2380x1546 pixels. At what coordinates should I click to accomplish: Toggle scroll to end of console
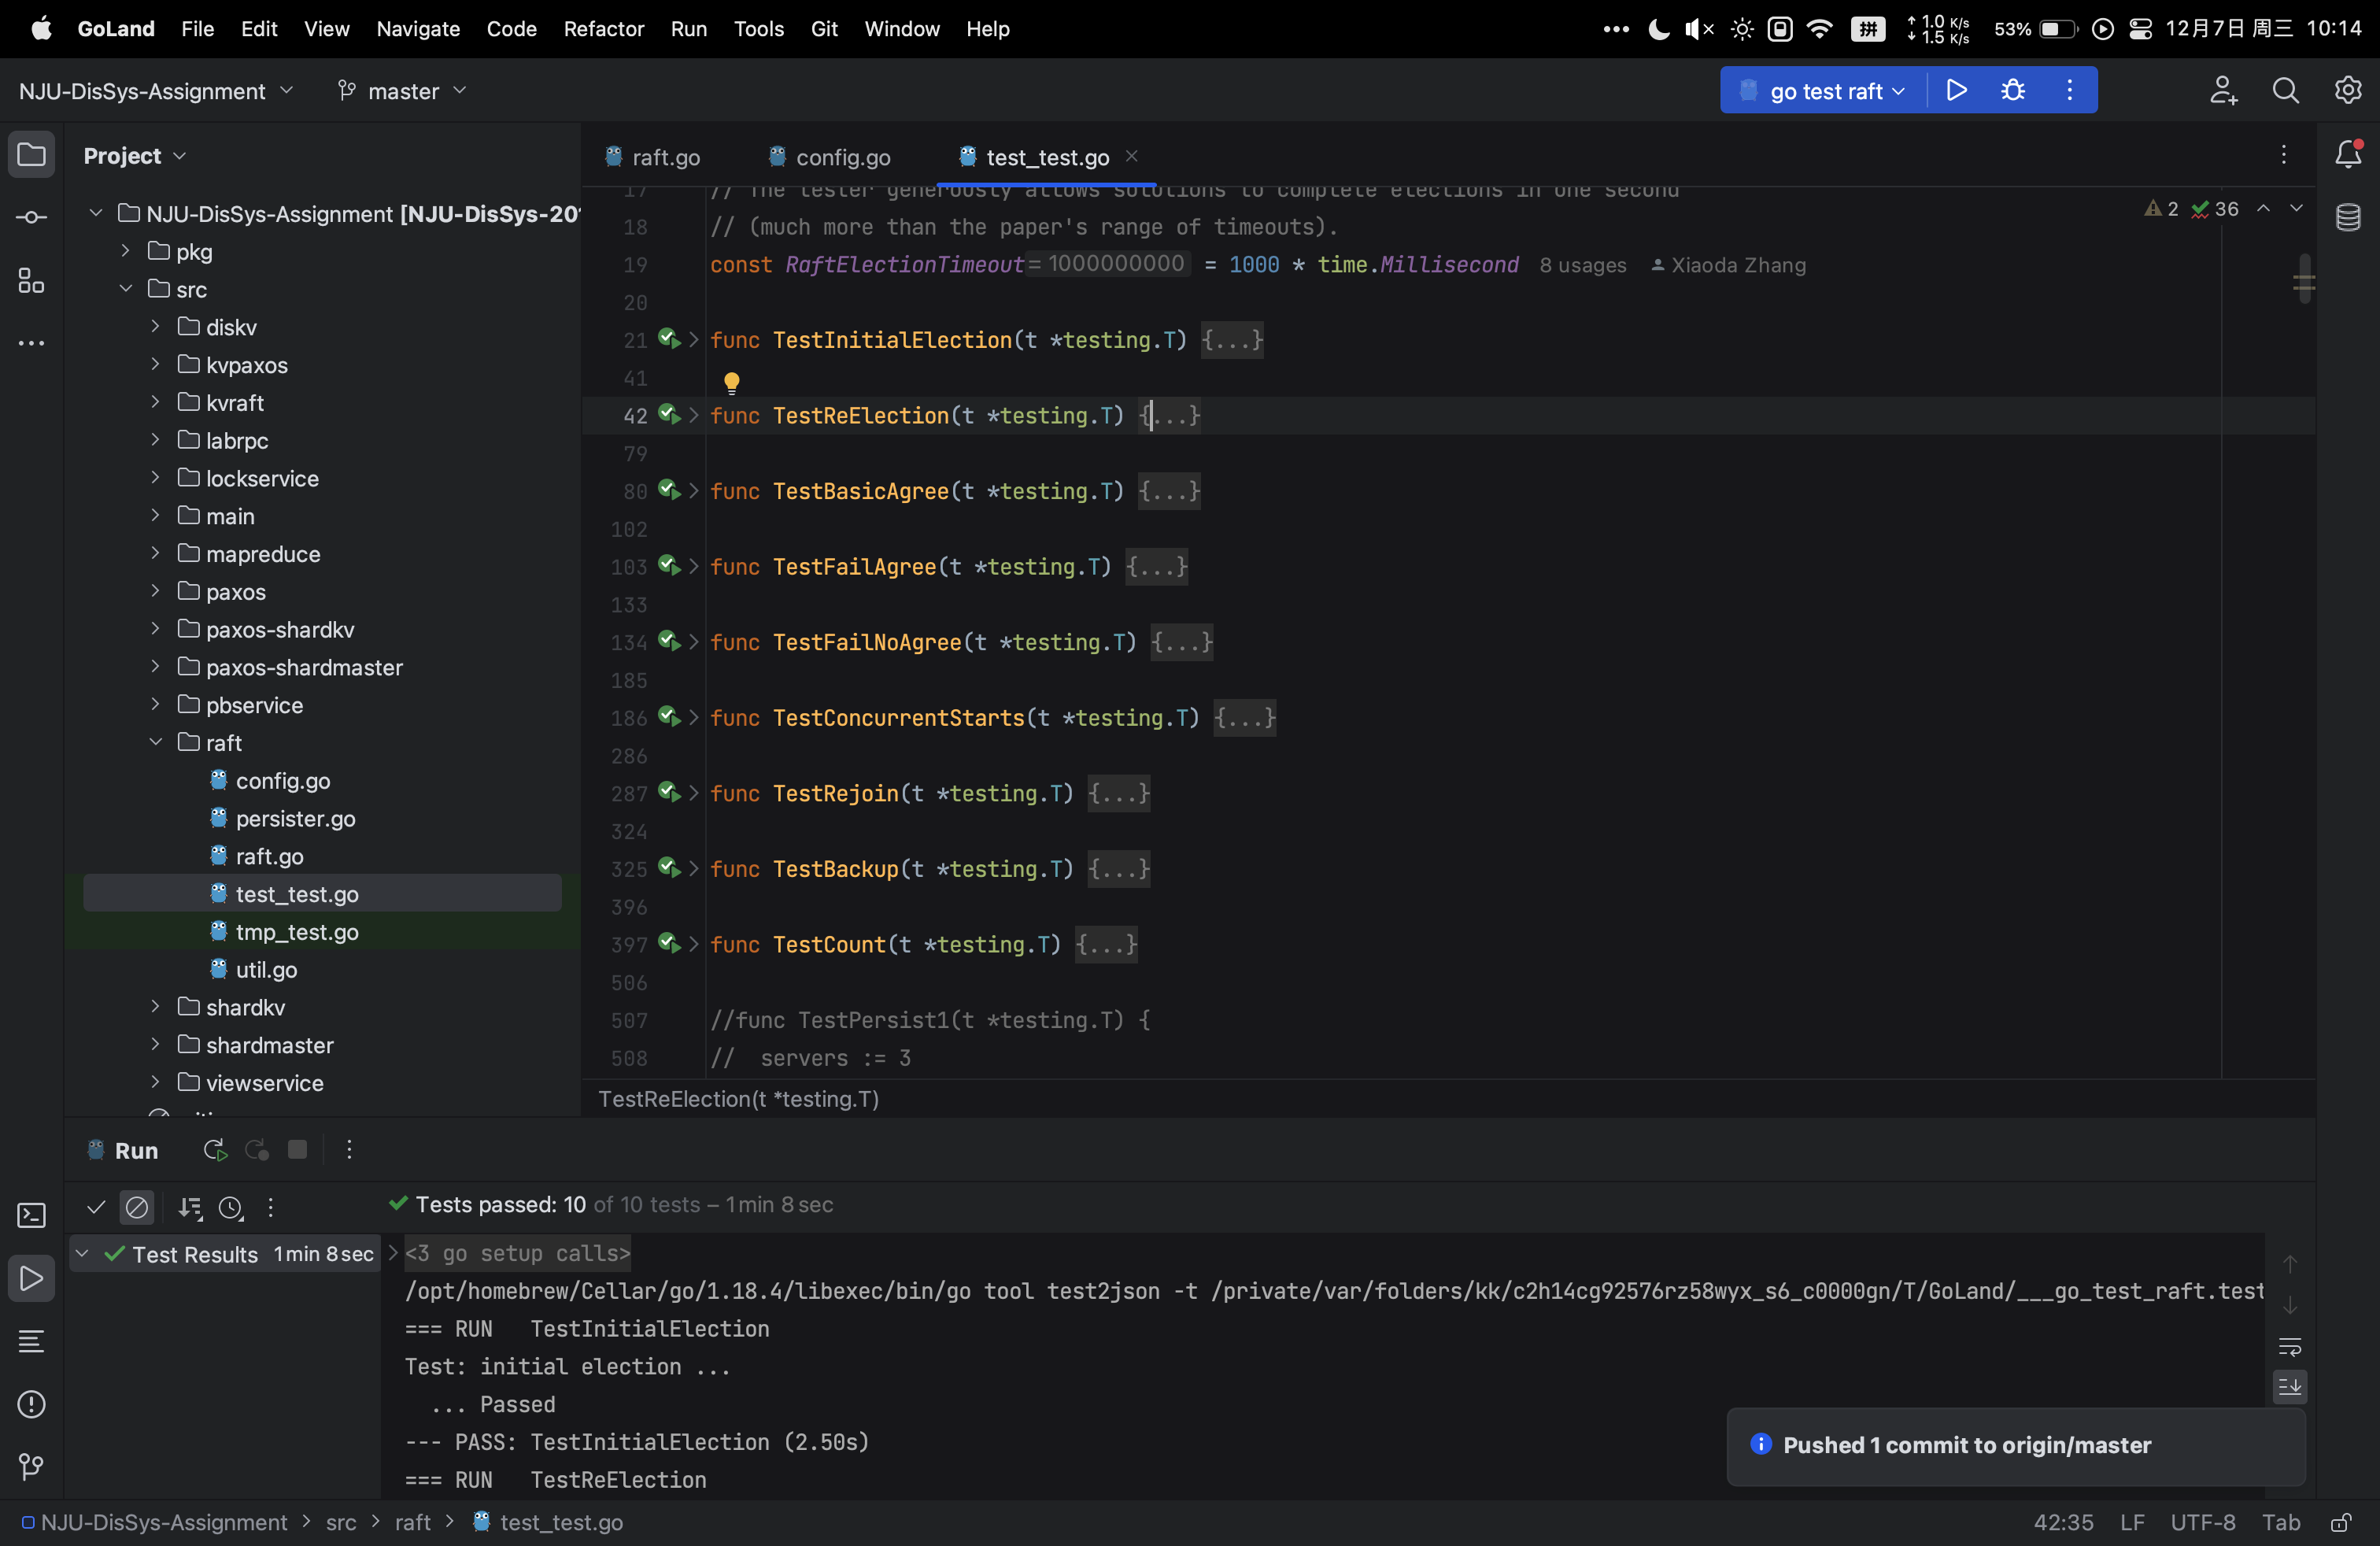tap(2289, 1386)
